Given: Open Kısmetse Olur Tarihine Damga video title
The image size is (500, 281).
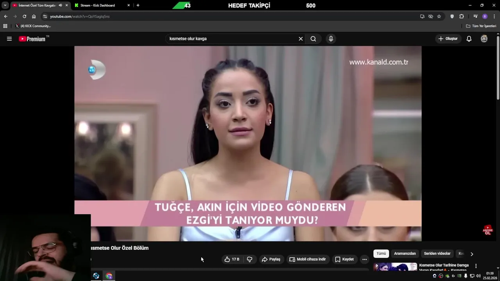Looking at the screenshot, I should (x=444, y=267).
